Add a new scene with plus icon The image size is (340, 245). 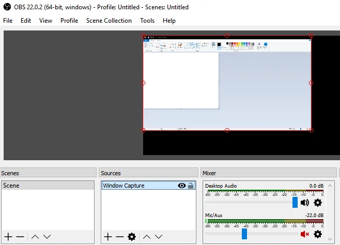(x=7, y=236)
